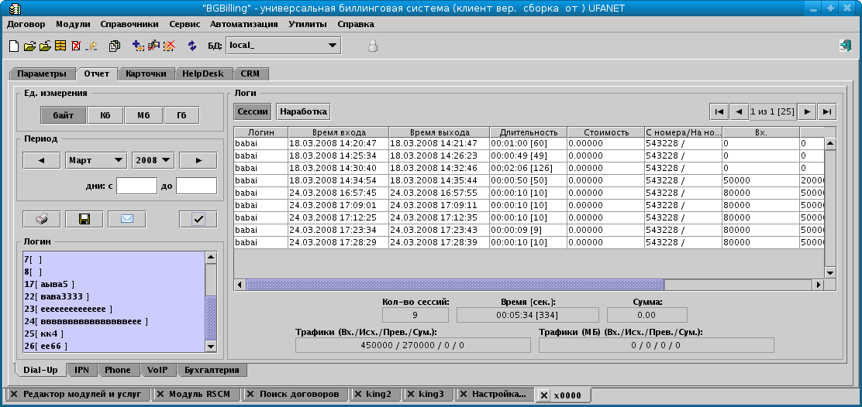Save the report with the floppy disk icon
862x407 pixels.
[x=84, y=219]
